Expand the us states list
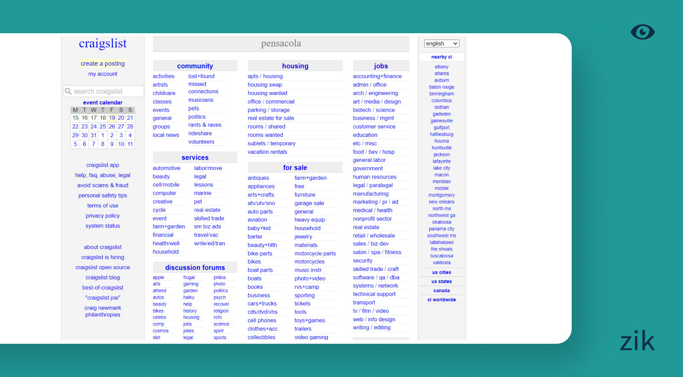Screen dimensions: 683x377 [442, 282]
